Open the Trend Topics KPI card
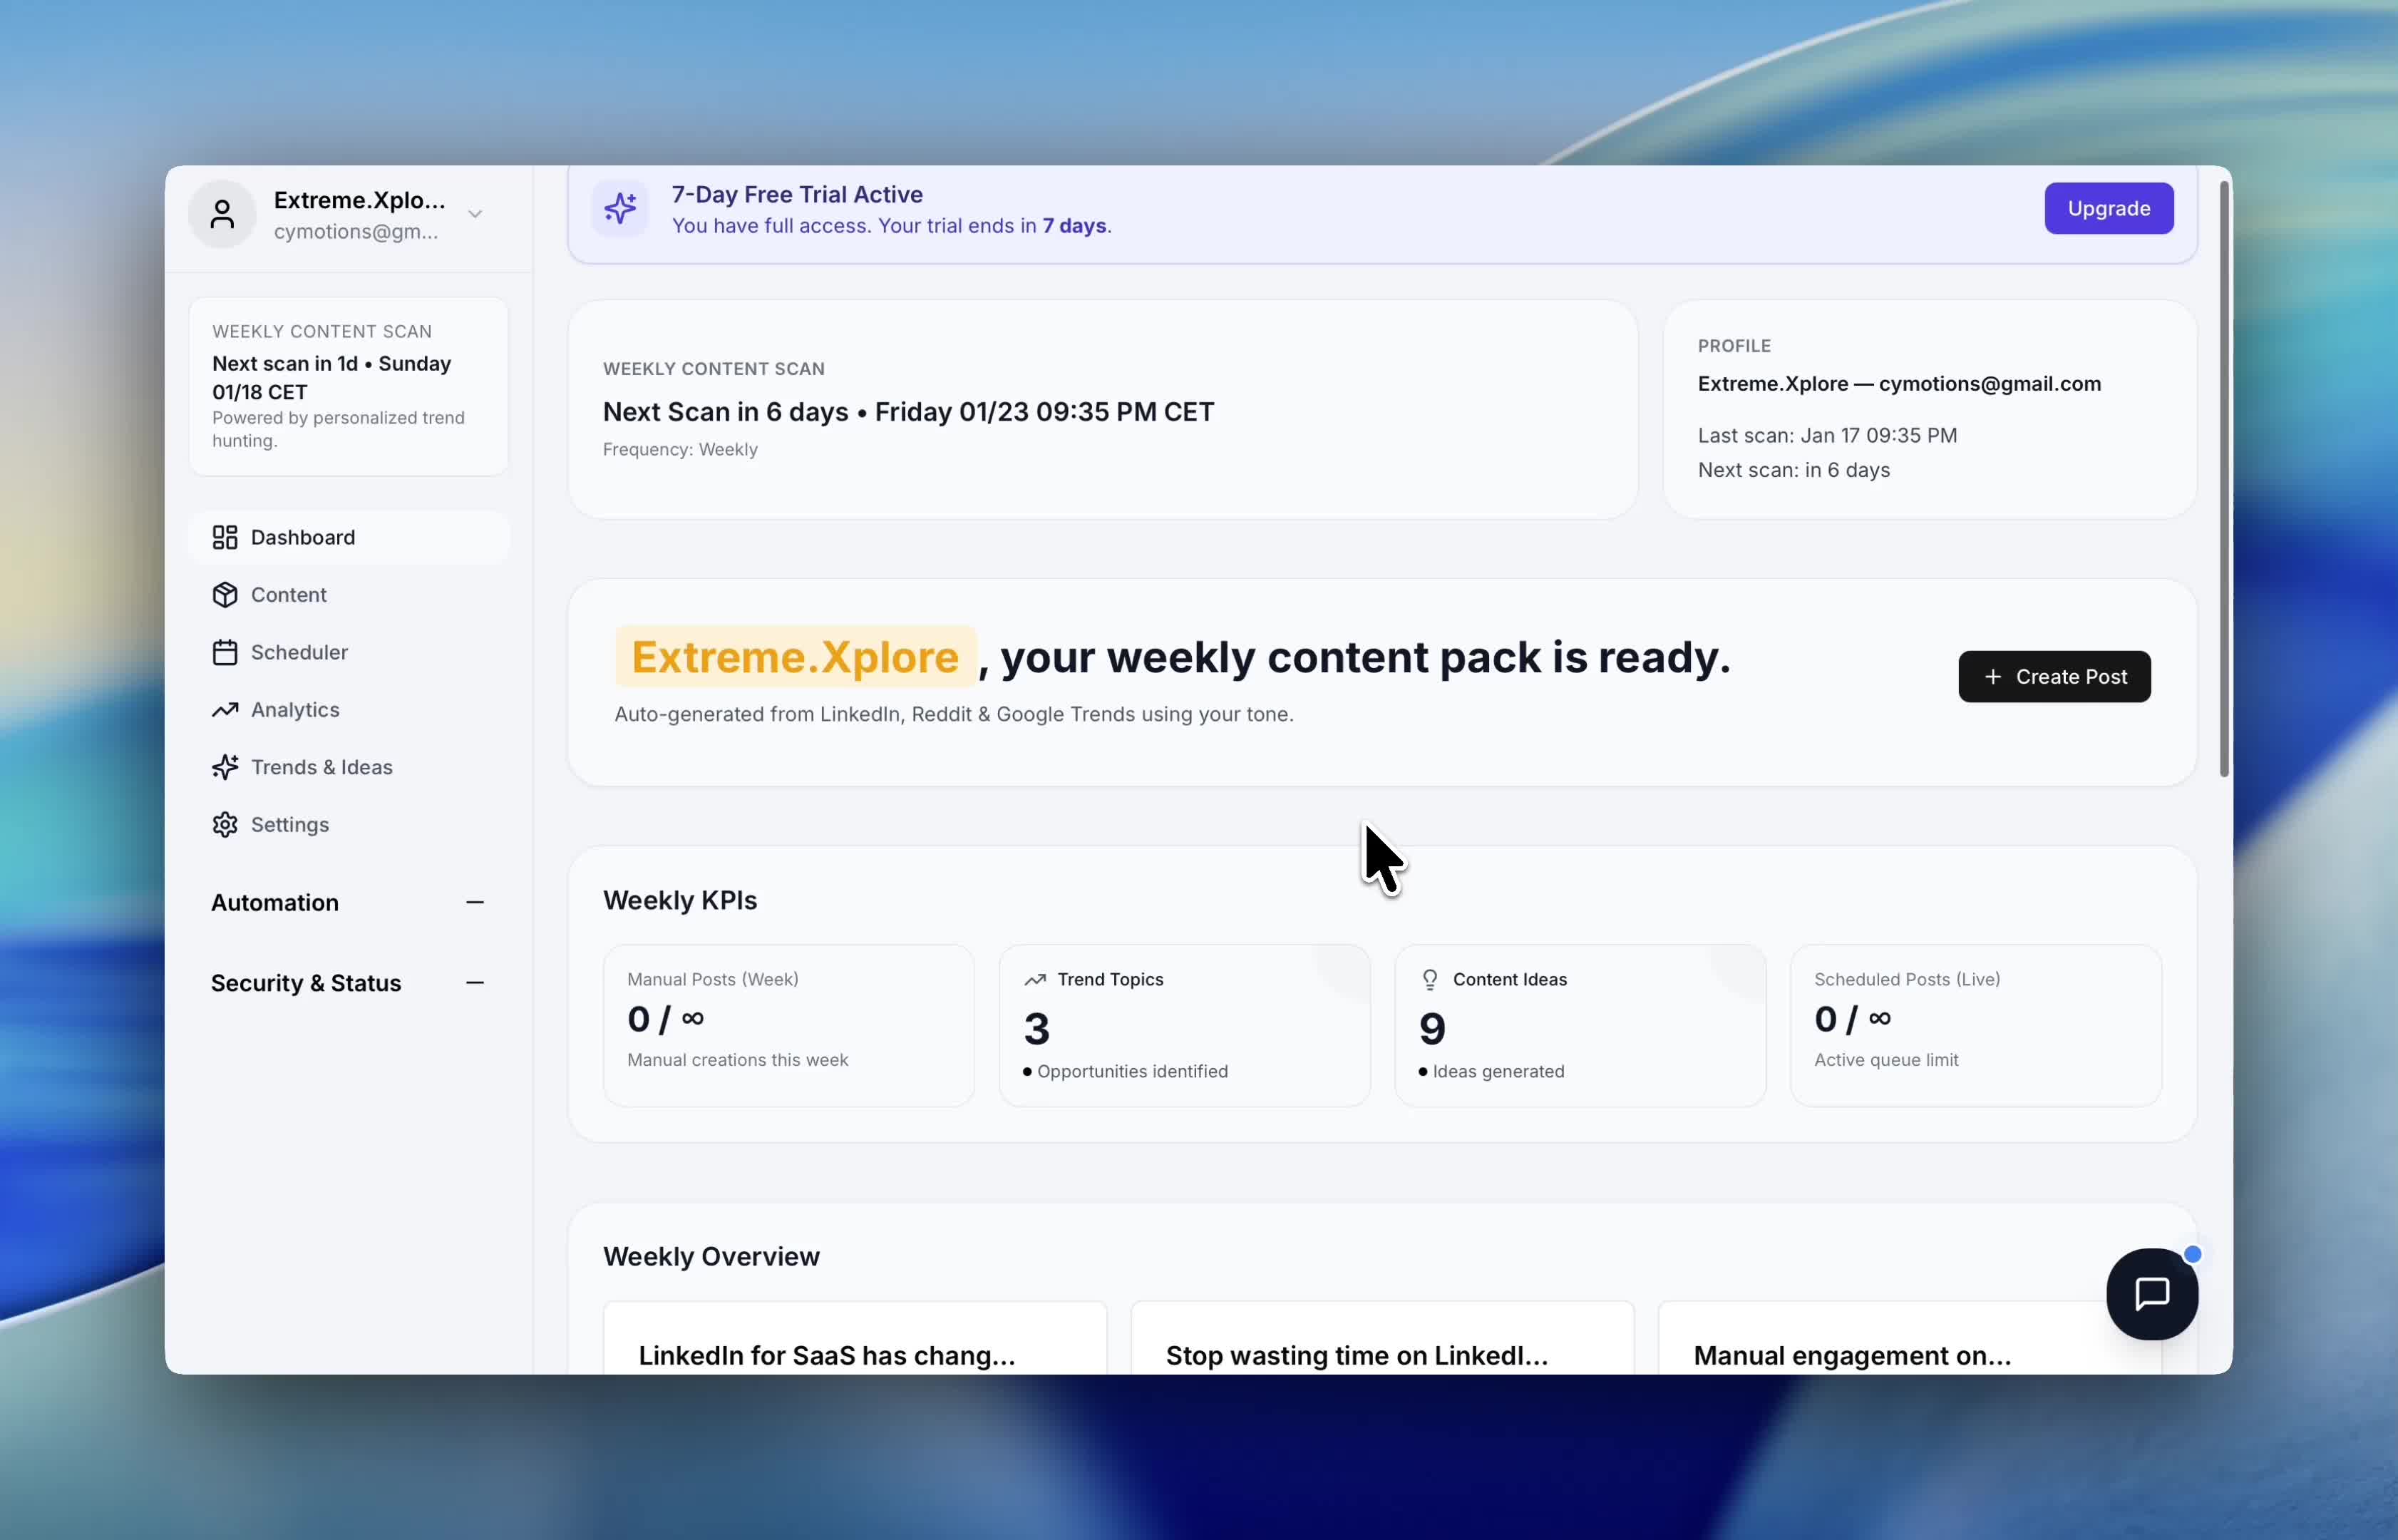The height and width of the screenshot is (1540, 2398). (x=1183, y=1025)
